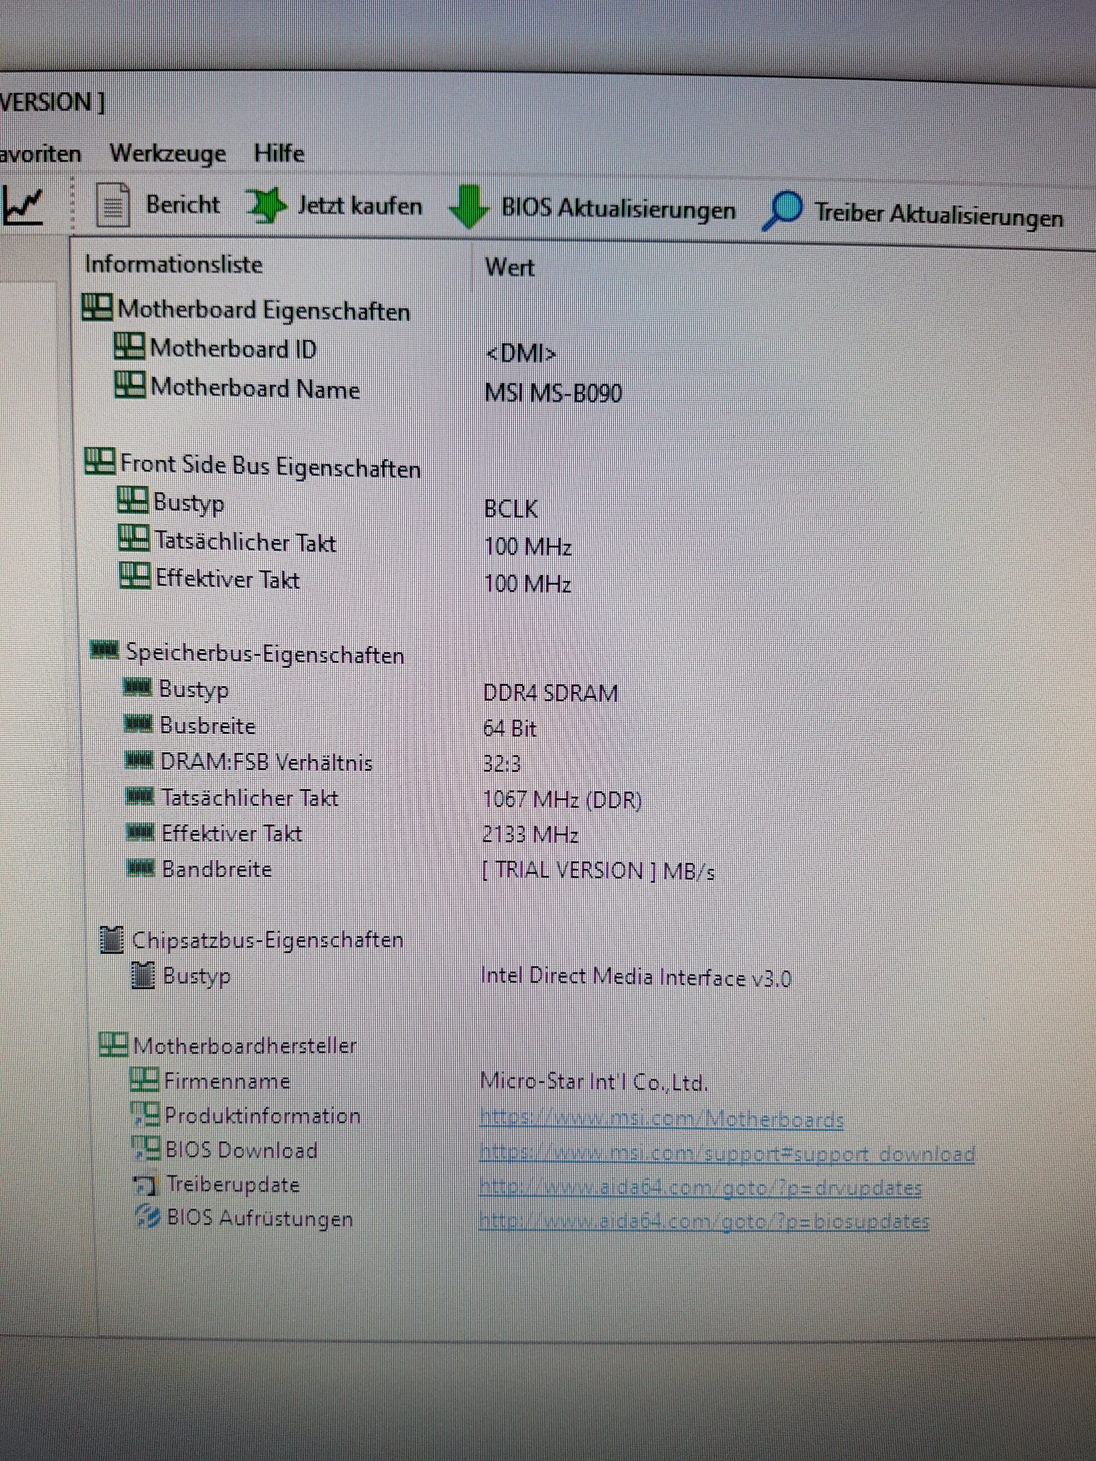Select the Motherboard Name row
Viewport: 1096px width, 1461px height.
[255, 389]
